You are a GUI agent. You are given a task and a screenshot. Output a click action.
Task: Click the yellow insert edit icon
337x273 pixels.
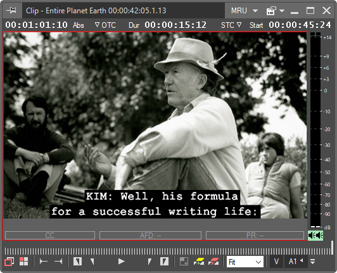pos(199,262)
